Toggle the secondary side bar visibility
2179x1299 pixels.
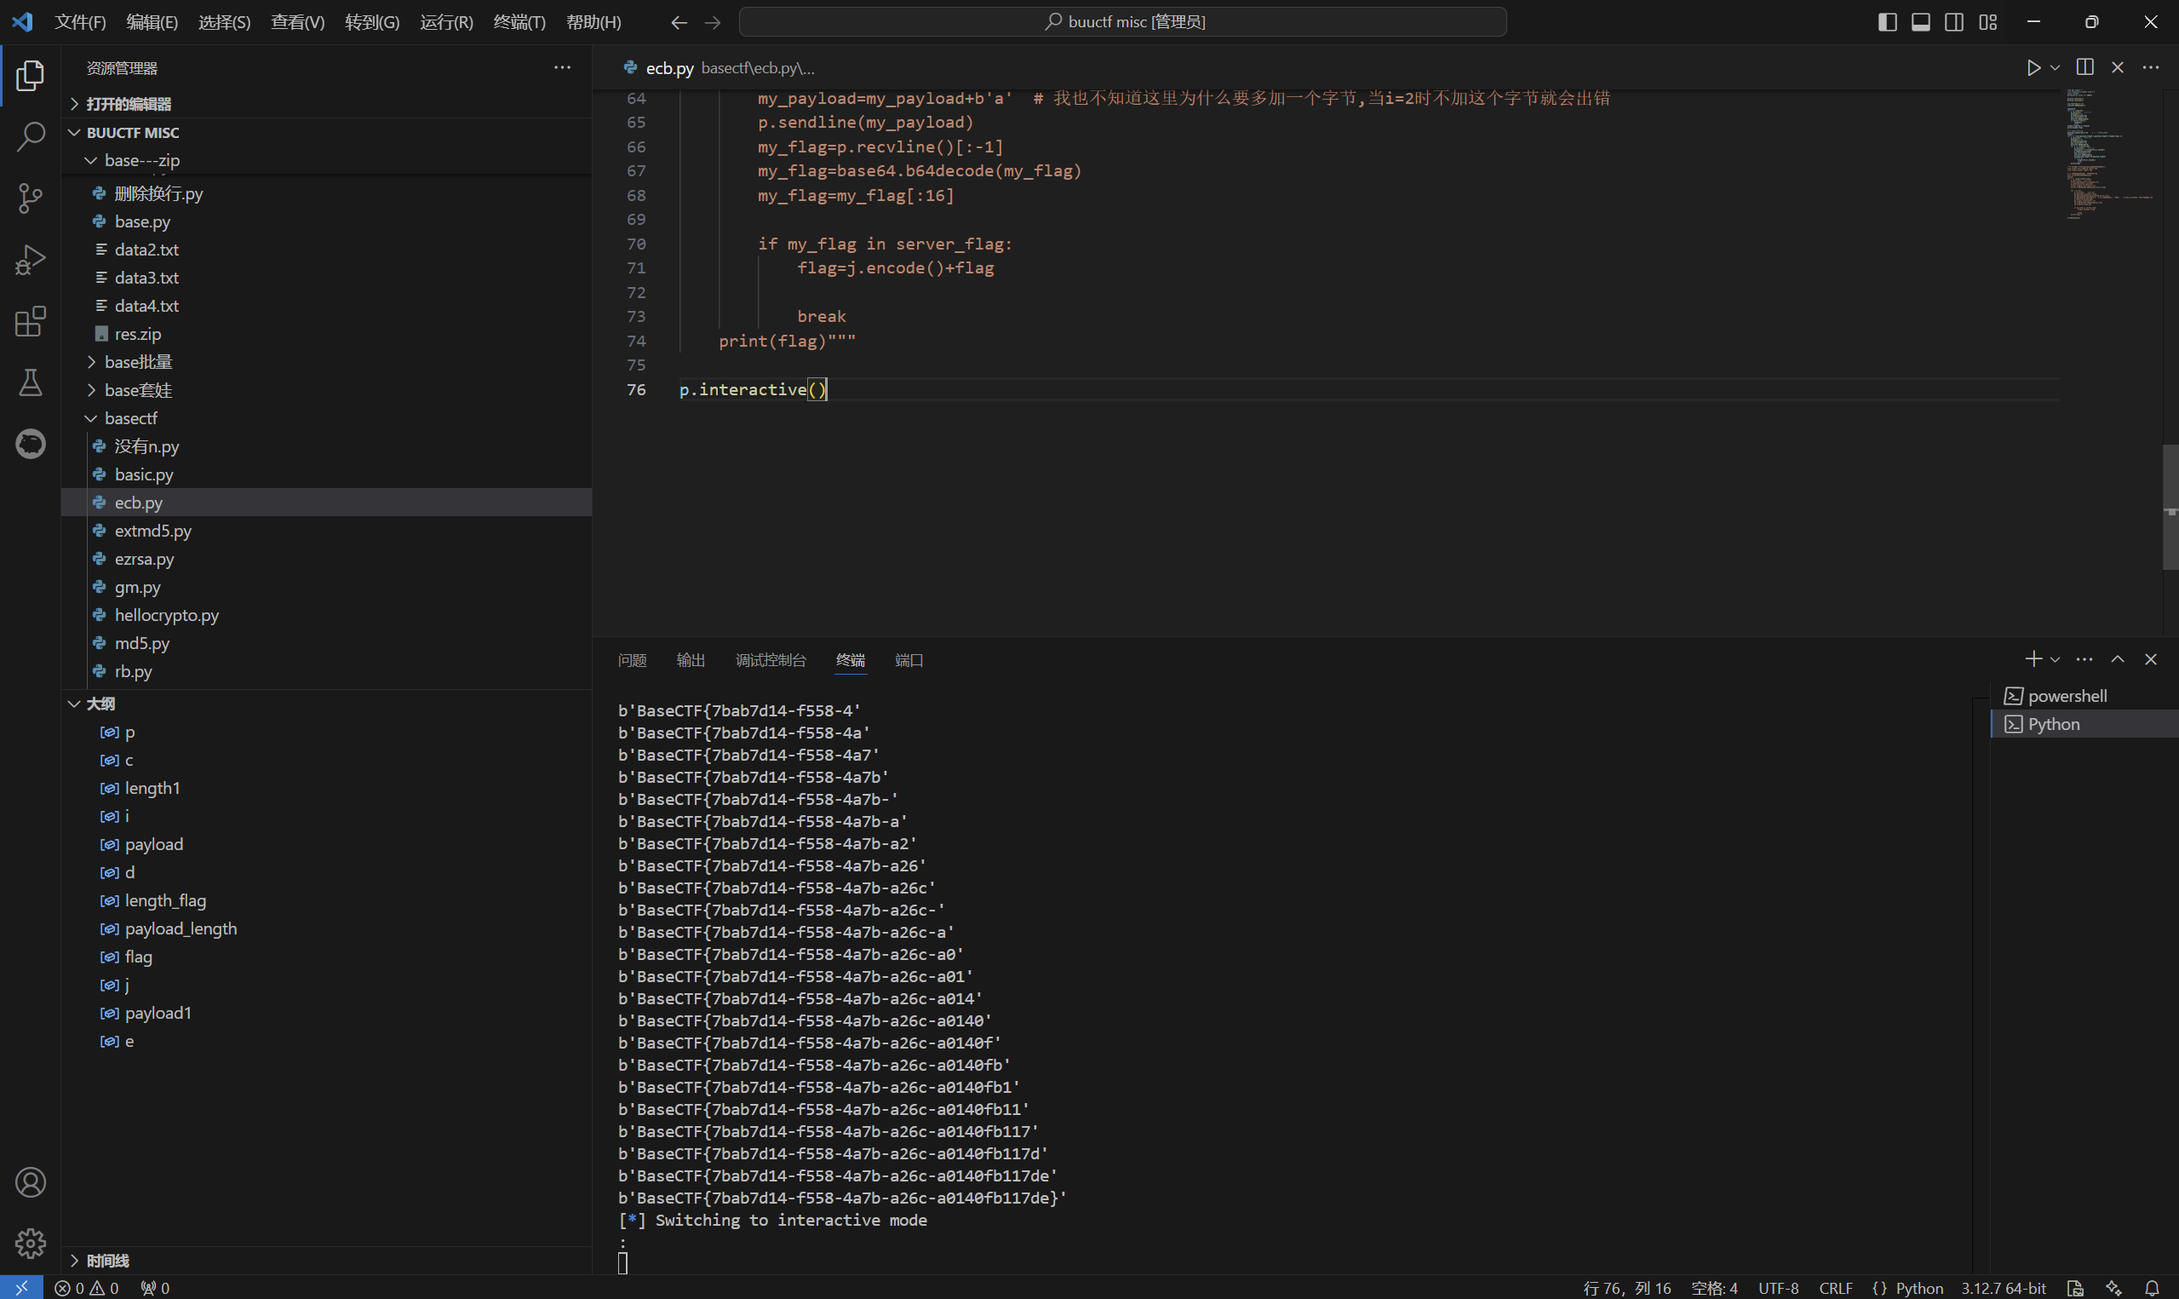(x=1954, y=22)
